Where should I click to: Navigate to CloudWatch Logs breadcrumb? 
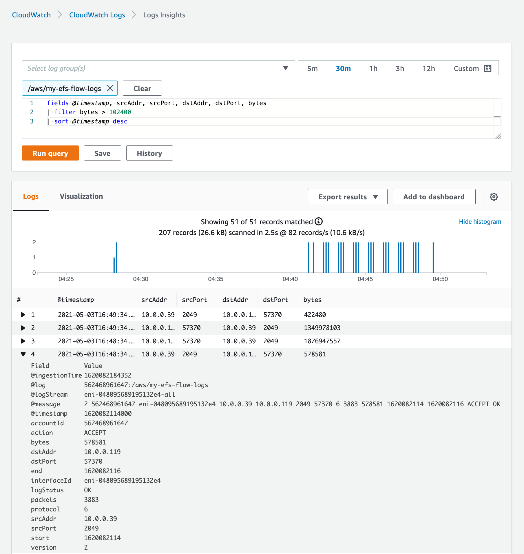[x=97, y=14]
